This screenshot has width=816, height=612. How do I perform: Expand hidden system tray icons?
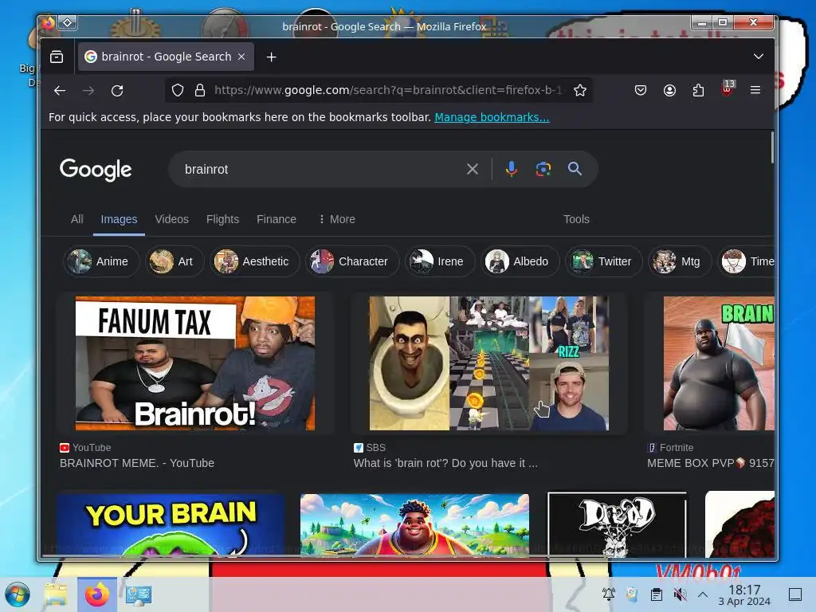point(703,594)
